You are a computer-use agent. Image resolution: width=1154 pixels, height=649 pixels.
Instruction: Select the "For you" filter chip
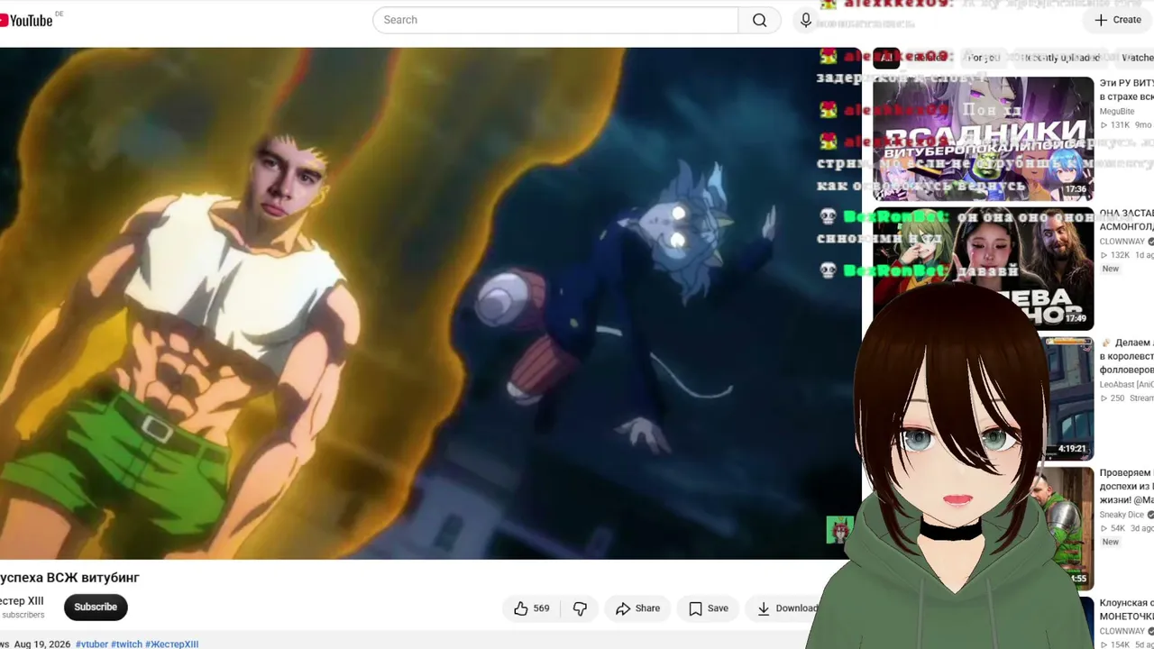pos(984,58)
